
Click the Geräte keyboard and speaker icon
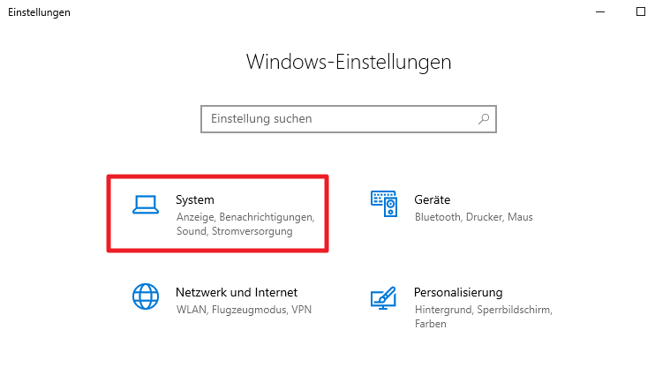click(384, 204)
